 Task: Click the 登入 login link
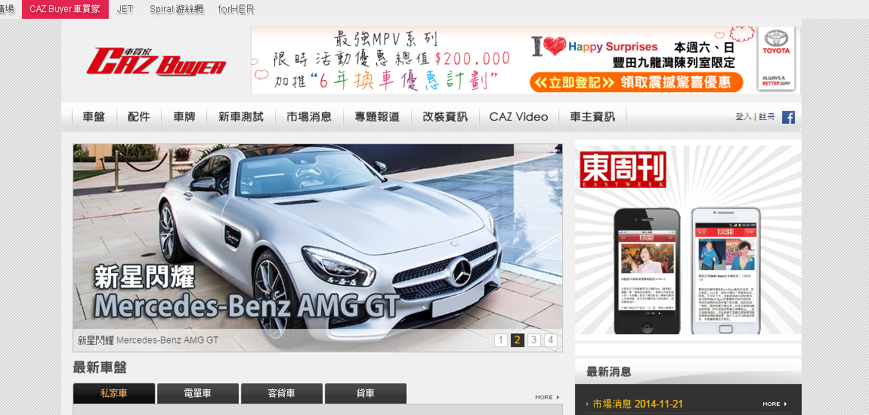[744, 117]
